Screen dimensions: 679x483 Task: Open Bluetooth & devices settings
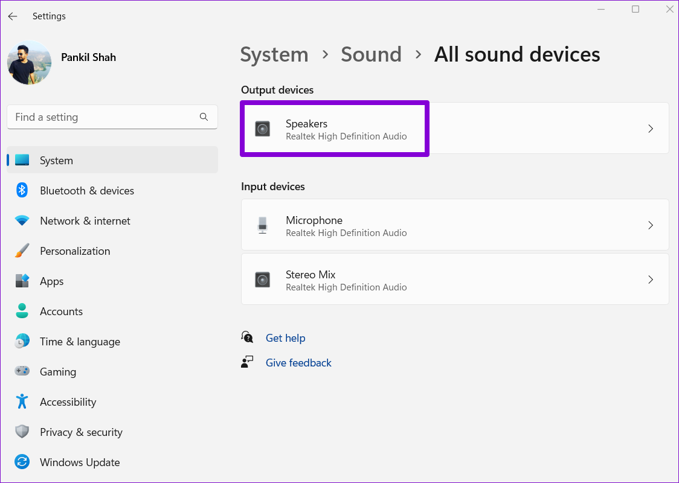[x=112, y=190]
